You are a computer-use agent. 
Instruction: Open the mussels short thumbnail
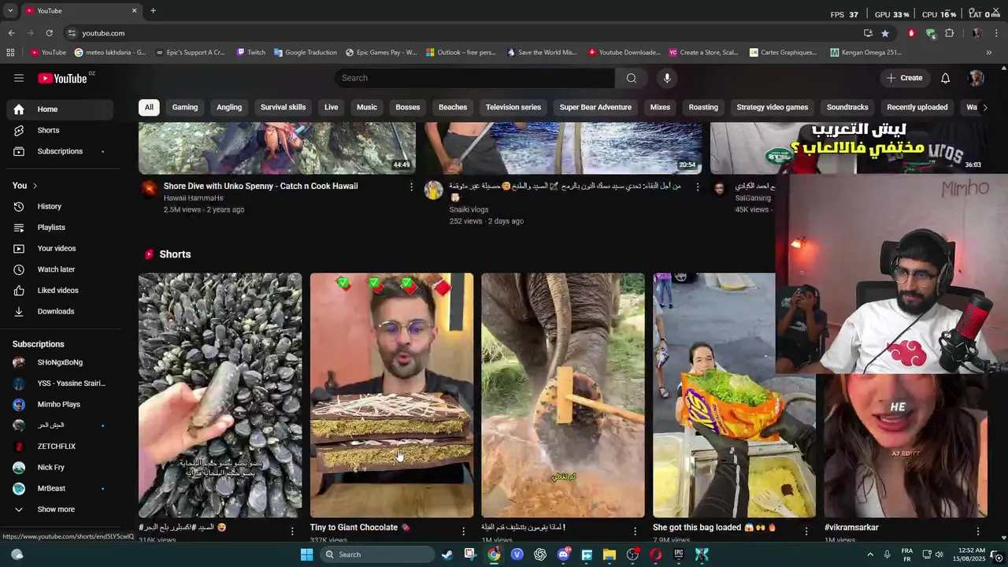click(220, 395)
